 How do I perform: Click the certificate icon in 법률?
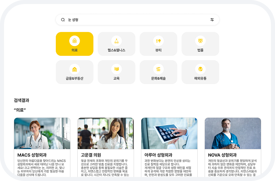200,41
